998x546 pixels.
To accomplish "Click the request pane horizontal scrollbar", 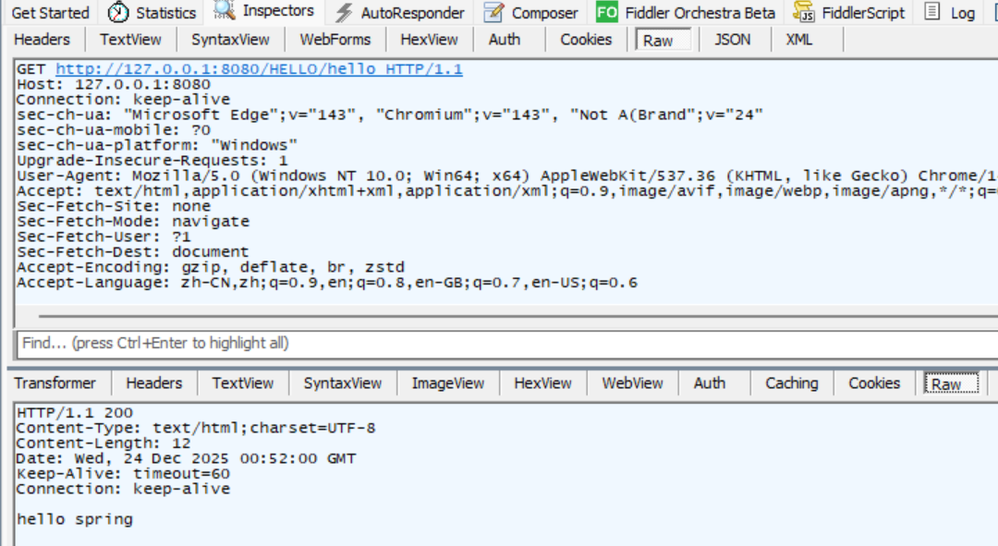I will [x=518, y=316].
